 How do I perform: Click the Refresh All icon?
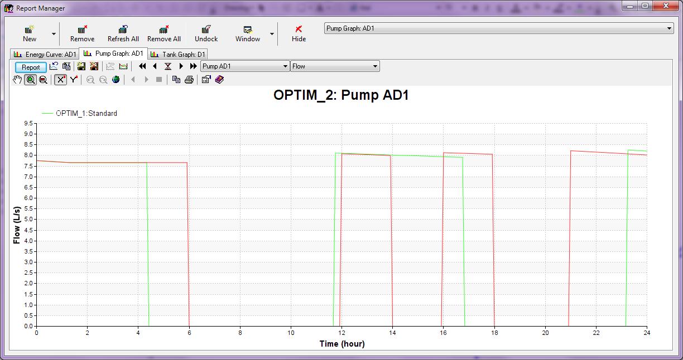(x=123, y=29)
